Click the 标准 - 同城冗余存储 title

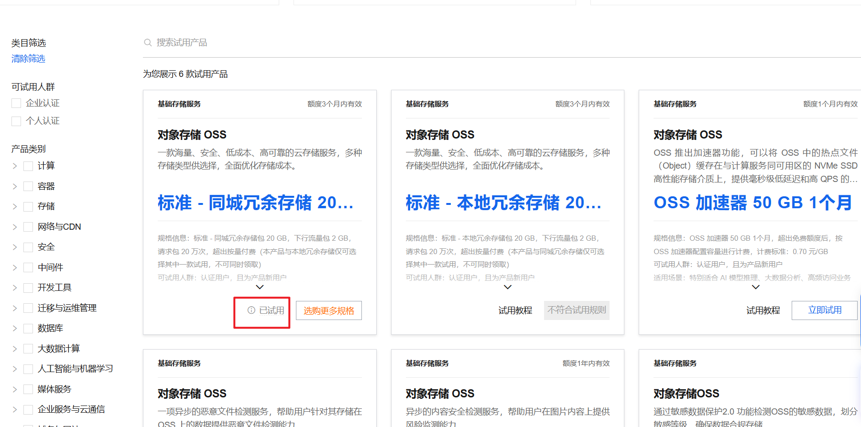pos(256,203)
